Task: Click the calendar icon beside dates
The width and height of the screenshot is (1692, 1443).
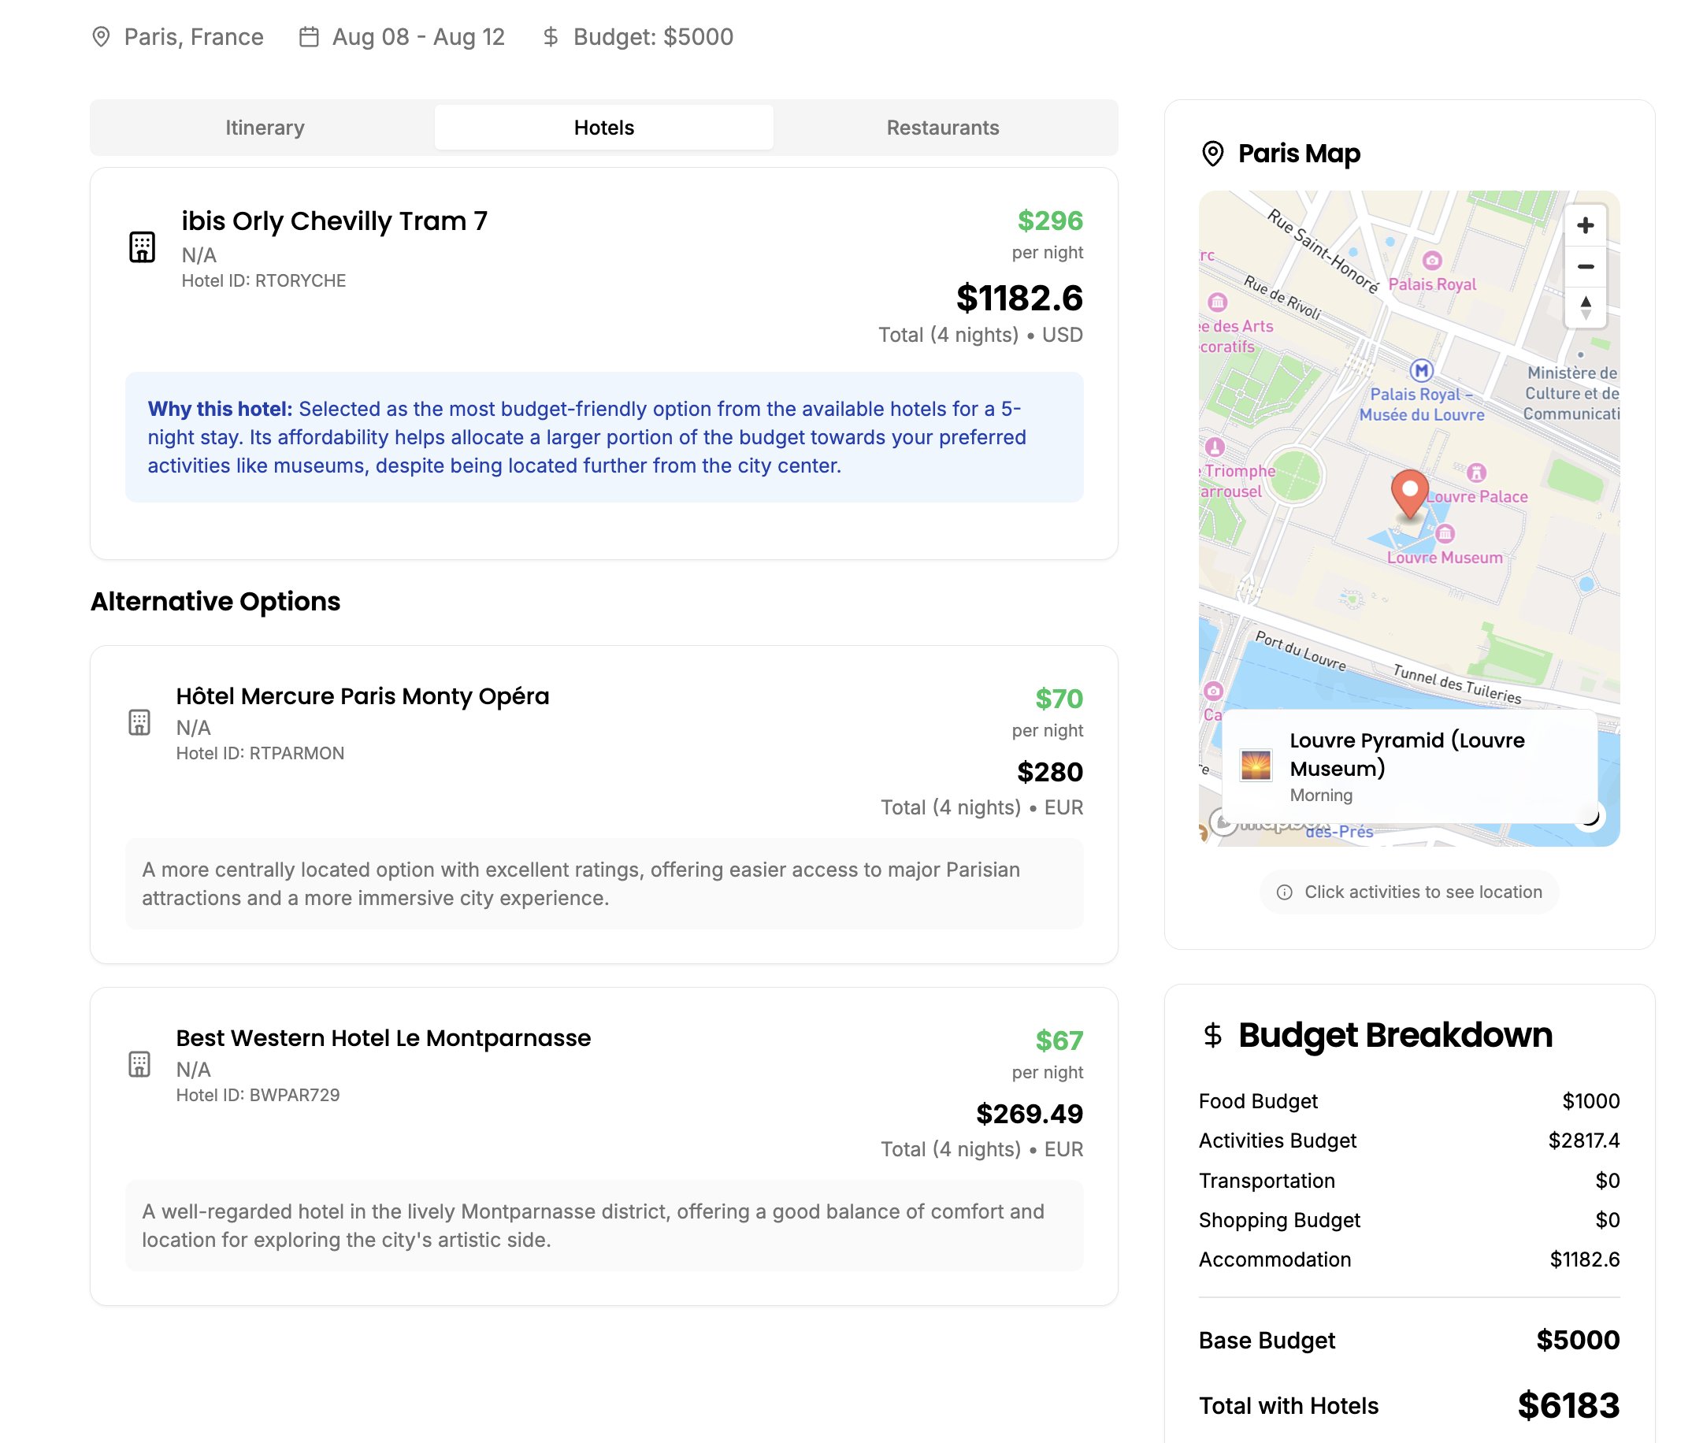Action: (309, 37)
